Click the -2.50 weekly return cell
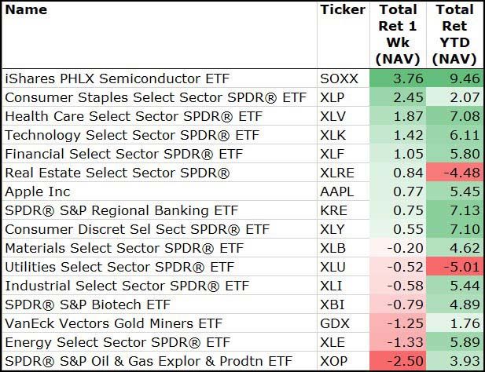 coord(398,361)
